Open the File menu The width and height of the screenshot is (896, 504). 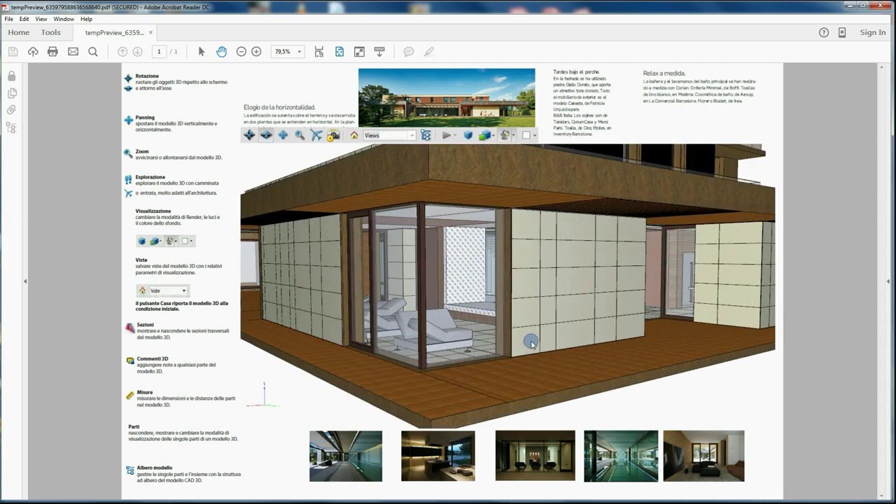point(8,19)
